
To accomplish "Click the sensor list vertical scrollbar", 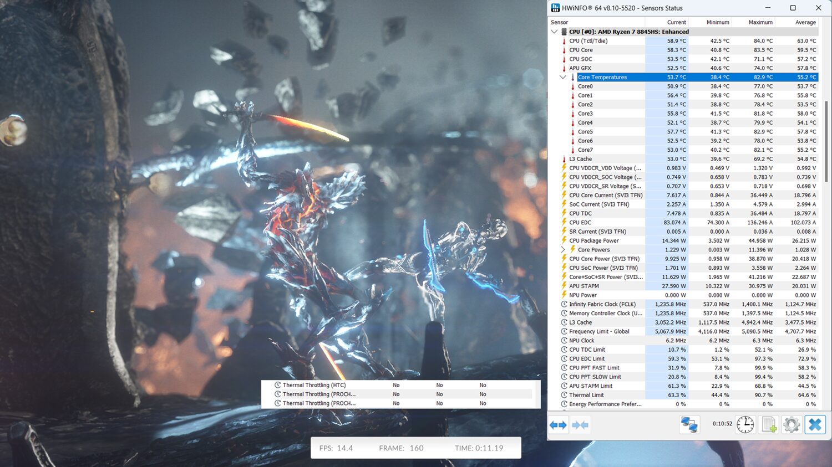I will click(x=826, y=141).
